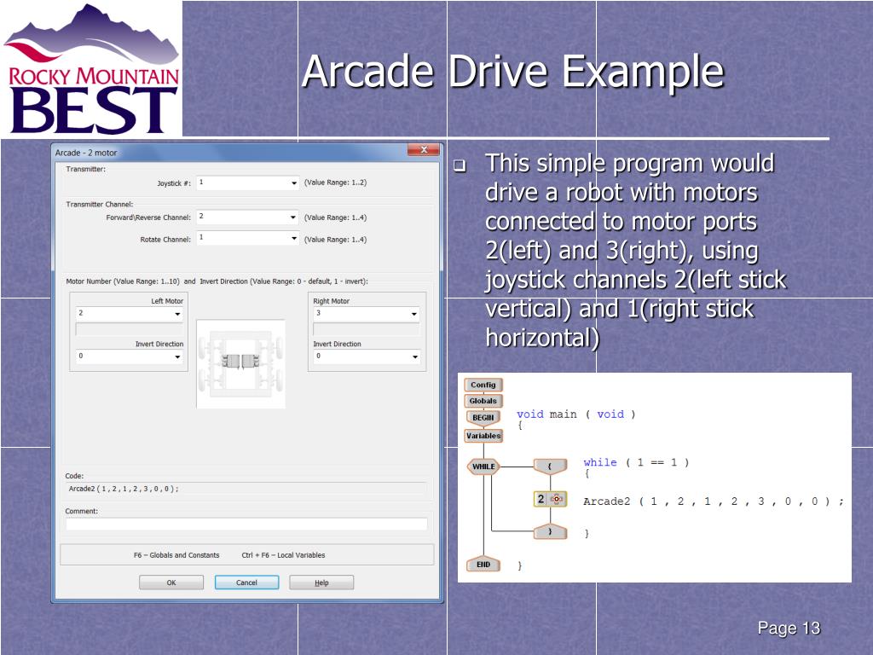Click the 'Transmitter Channel:' group label
This screenshot has width=873, height=655.
coord(100,205)
